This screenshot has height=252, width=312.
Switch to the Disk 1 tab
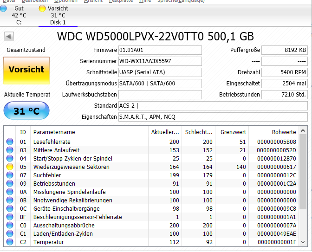click(58, 15)
